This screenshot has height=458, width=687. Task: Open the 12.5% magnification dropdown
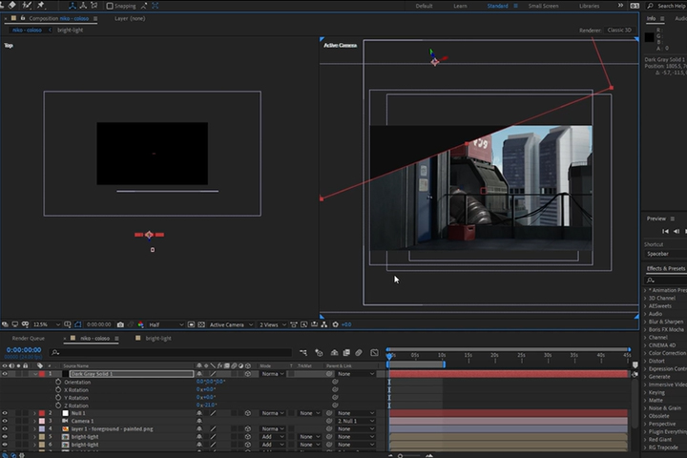[x=47, y=324]
